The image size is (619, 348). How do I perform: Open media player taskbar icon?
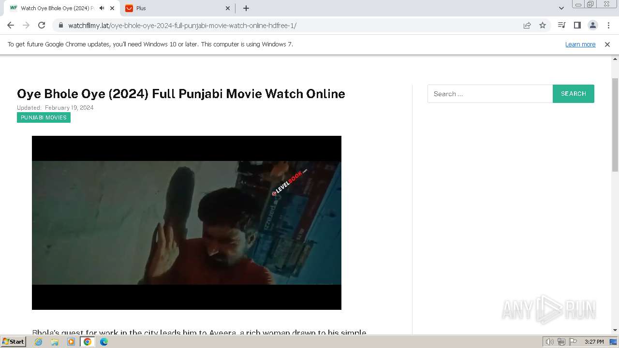pos(71,342)
